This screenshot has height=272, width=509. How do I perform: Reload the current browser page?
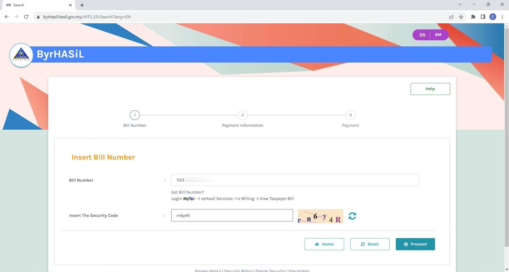tap(26, 17)
